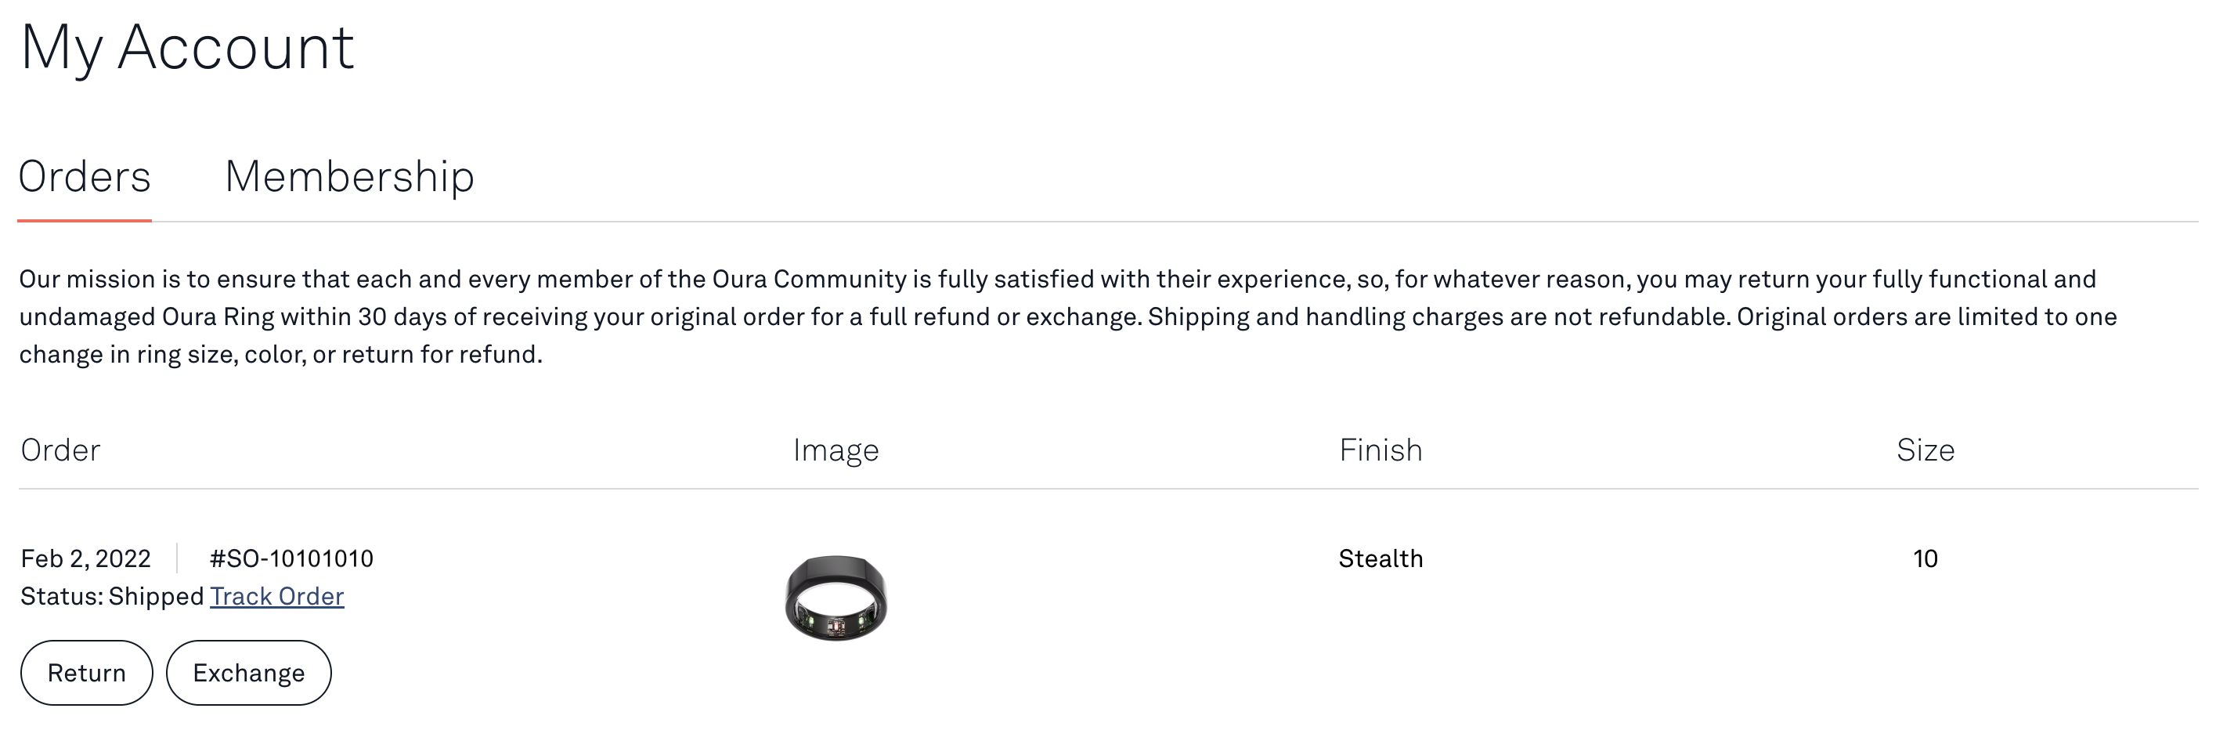
Task: Click the Image column header
Action: click(836, 450)
